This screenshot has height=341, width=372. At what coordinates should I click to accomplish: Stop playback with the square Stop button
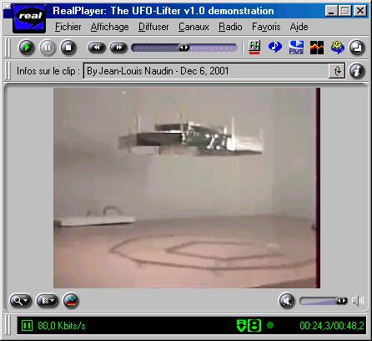68,48
